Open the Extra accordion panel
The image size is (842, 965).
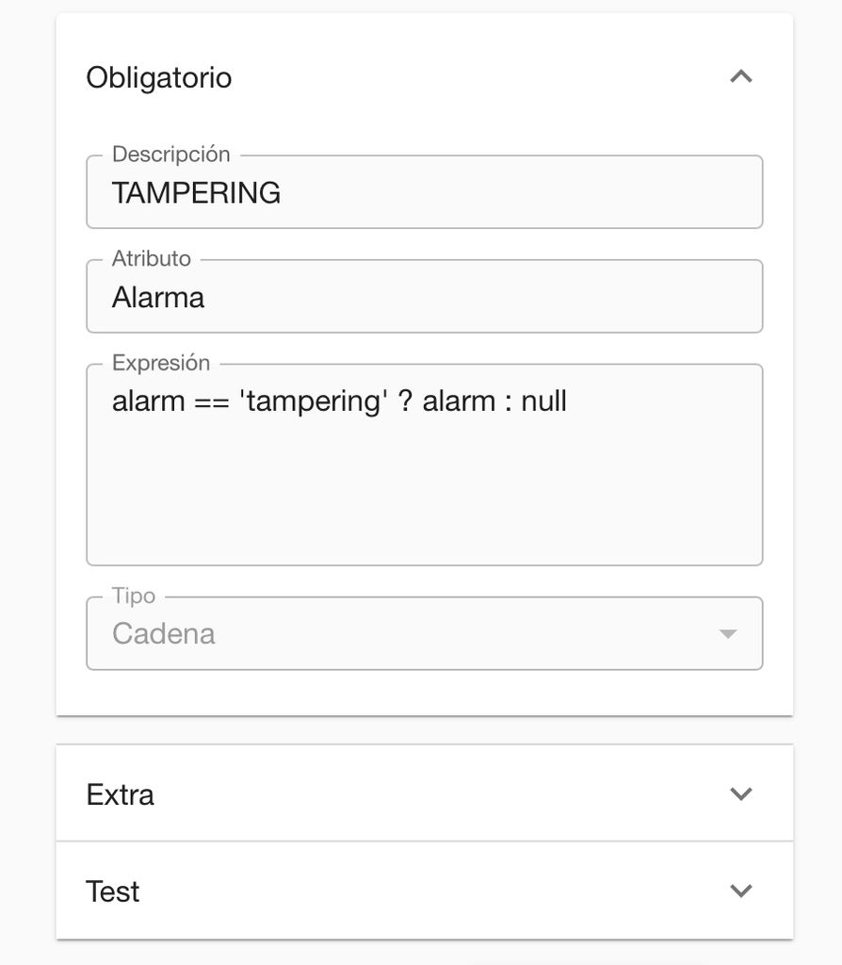tap(424, 793)
